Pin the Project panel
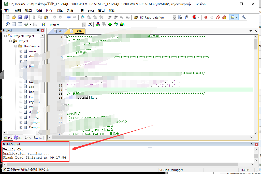This screenshot has width=261, height=174. coord(38,30)
